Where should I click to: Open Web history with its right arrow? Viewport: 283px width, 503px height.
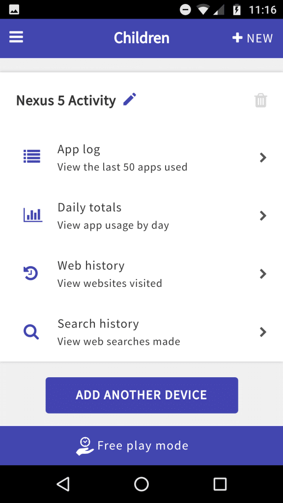pyautogui.click(x=263, y=274)
